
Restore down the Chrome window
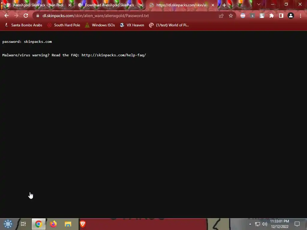coord(286,4)
